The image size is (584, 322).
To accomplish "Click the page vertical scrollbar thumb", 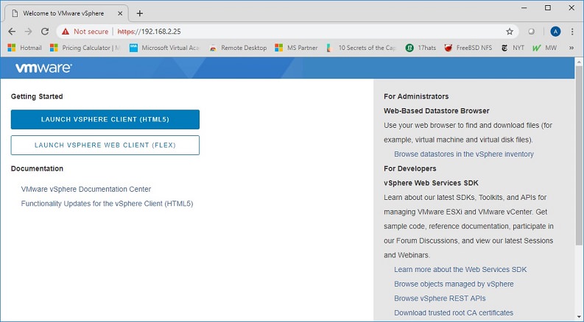I will coord(579,155).
